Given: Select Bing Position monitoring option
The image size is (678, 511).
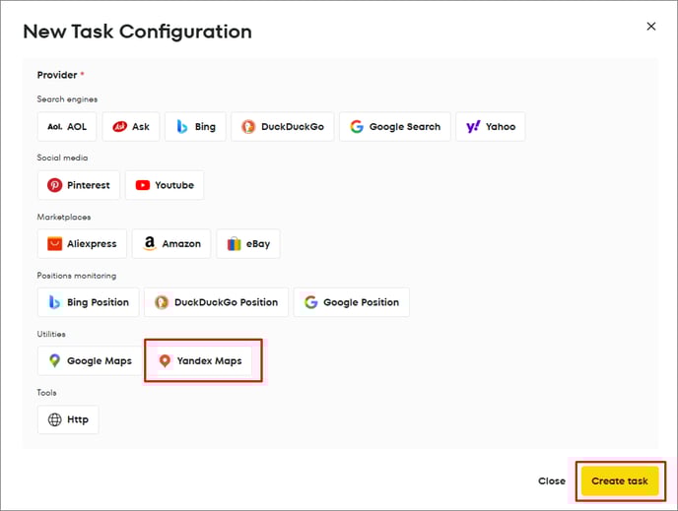Looking at the screenshot, I should coord(89,302).
